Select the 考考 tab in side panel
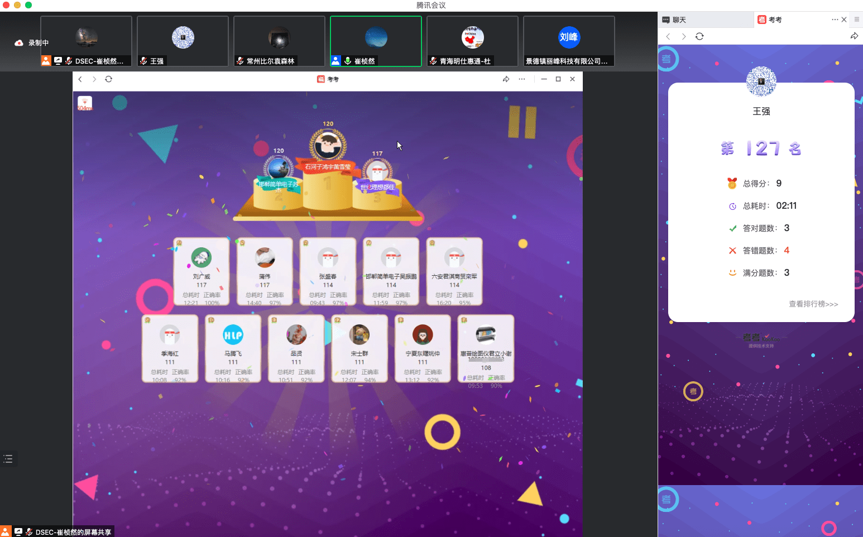 [x=770, y=20]
